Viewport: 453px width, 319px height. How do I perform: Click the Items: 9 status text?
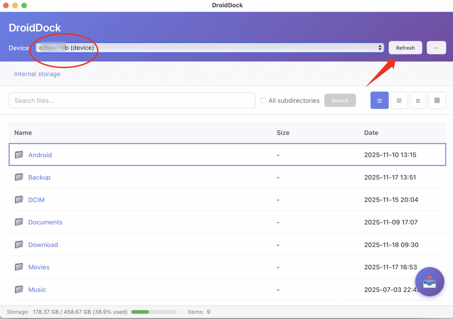(199, 312)
